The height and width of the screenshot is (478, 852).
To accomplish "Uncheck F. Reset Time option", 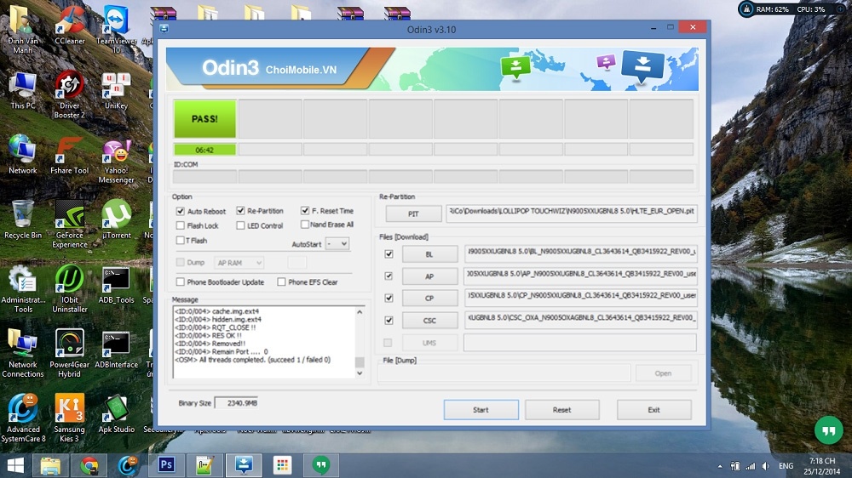I will click(305, 211).
